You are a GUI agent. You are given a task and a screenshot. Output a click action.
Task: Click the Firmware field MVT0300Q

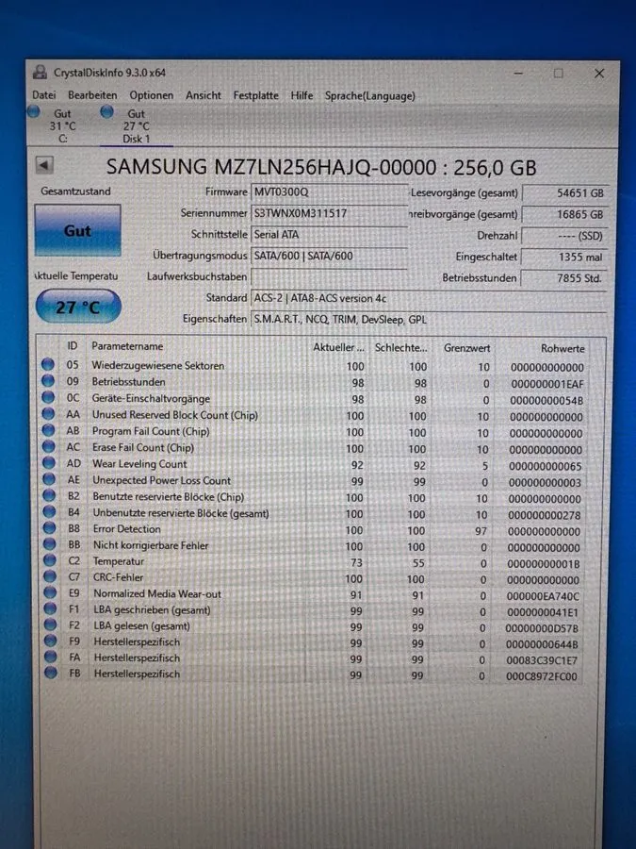pyautogui.click(x=330, y=191)
